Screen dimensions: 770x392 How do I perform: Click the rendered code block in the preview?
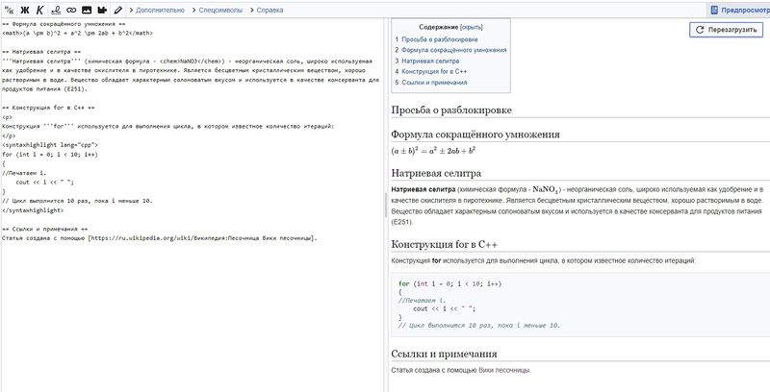(x=580, y=305)
